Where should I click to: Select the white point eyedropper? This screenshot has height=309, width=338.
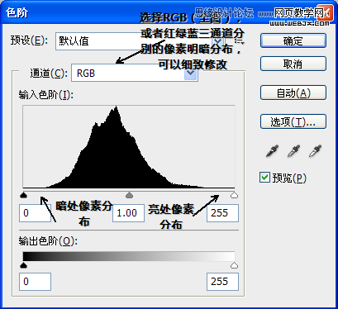point(315,151)
